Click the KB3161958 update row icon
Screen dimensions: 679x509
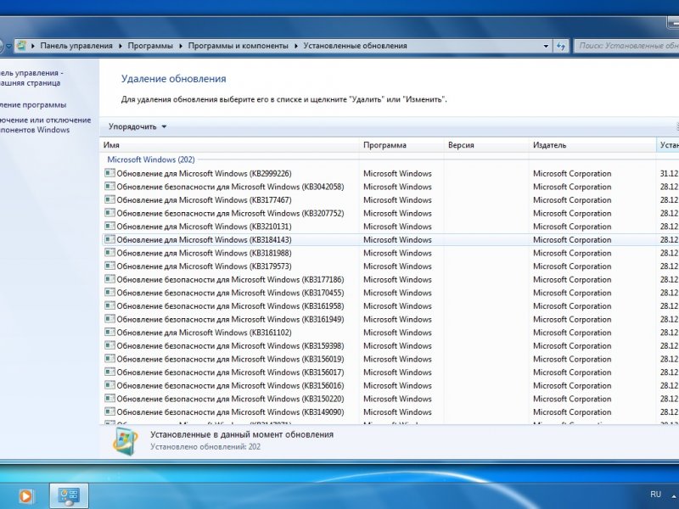coord(110,305)
